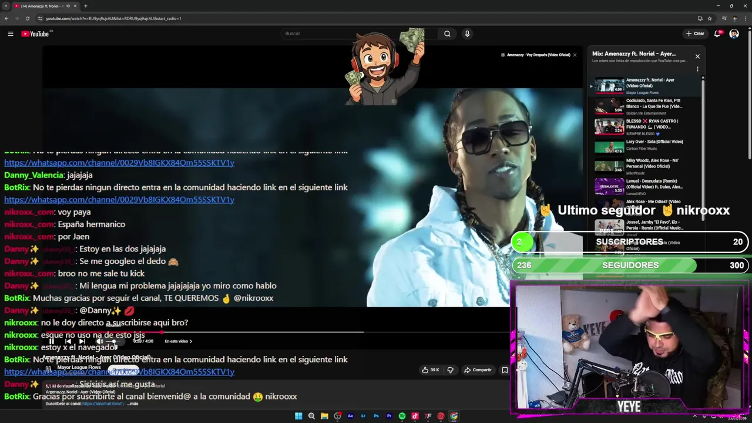Play Codiciado La Que Se Fue video
This screenshot has width=752, height=423.
644,106
